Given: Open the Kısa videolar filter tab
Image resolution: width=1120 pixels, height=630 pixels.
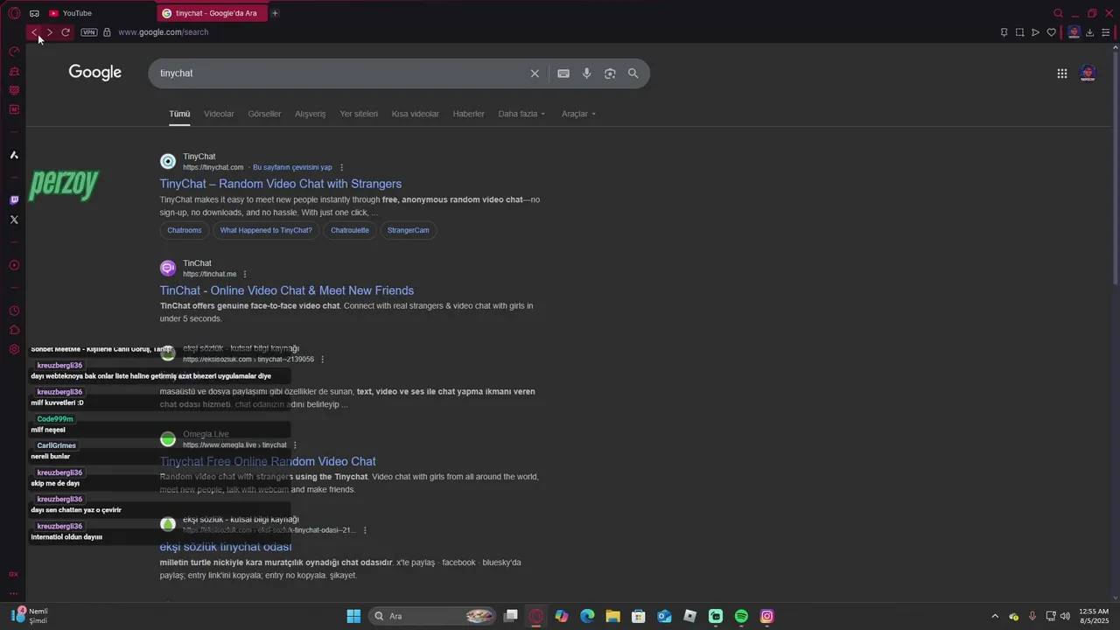Looking at the screenshot, I should pos(415,114).
